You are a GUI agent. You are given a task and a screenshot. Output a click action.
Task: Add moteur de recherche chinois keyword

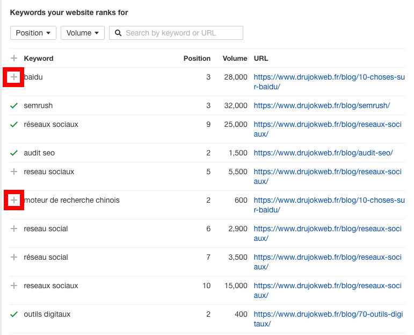[14, 200]
